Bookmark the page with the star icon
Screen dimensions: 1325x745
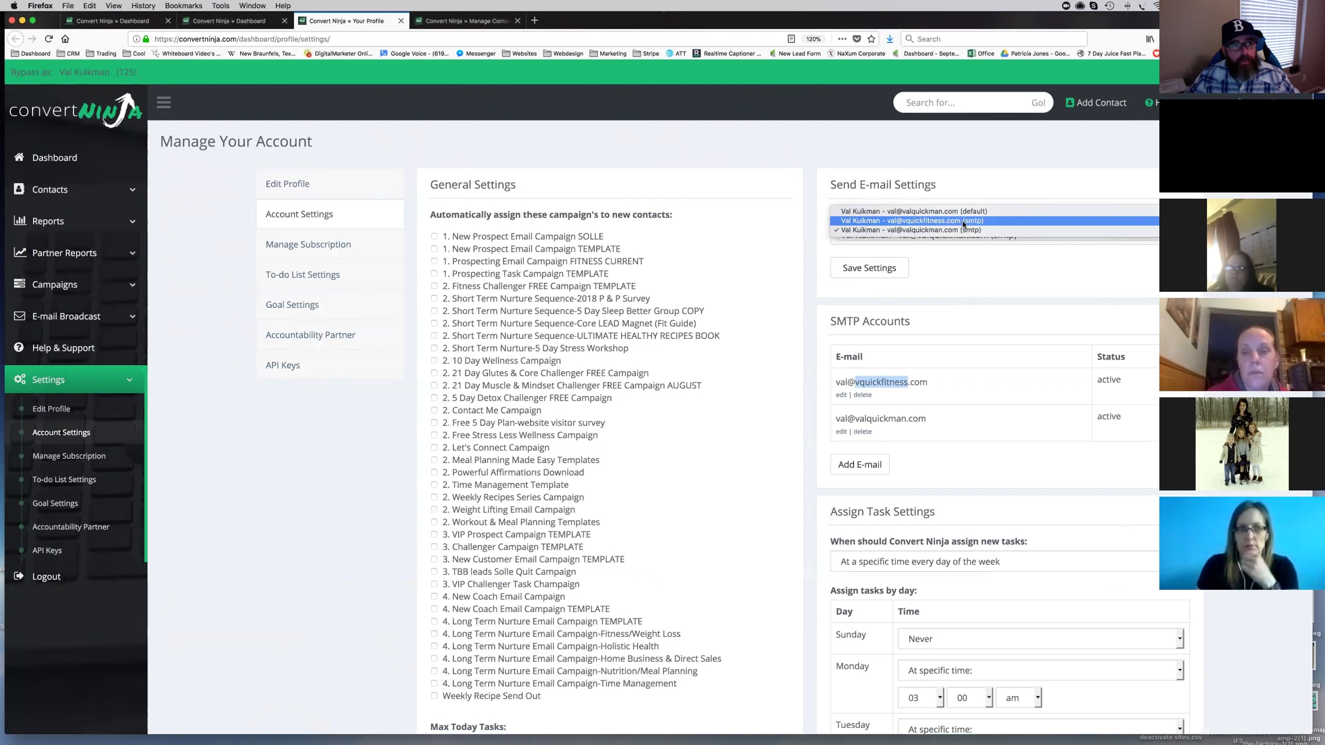coord(871,39)
